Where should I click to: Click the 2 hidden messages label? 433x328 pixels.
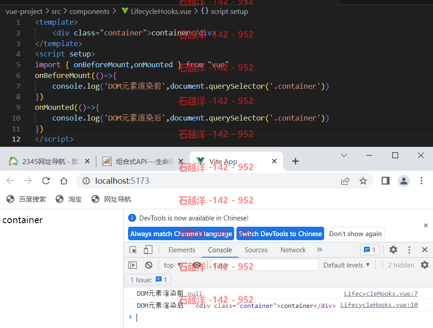click(401, 265)
